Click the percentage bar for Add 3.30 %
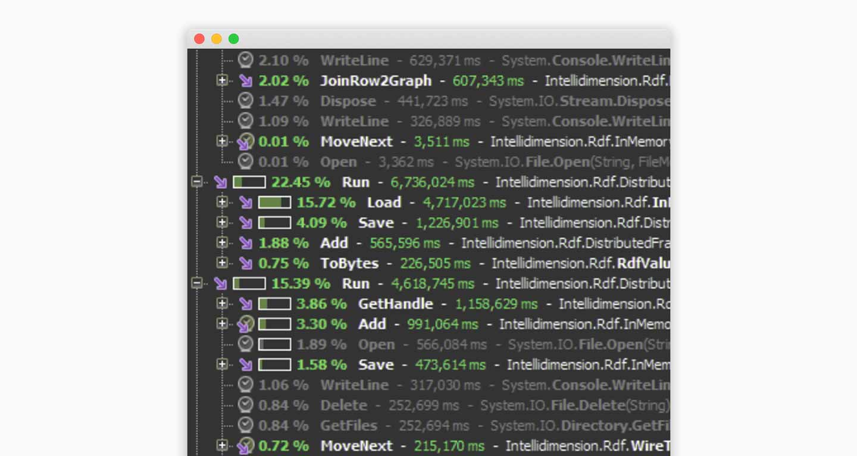This screenshot has height=456, width=857. point(275,324)
